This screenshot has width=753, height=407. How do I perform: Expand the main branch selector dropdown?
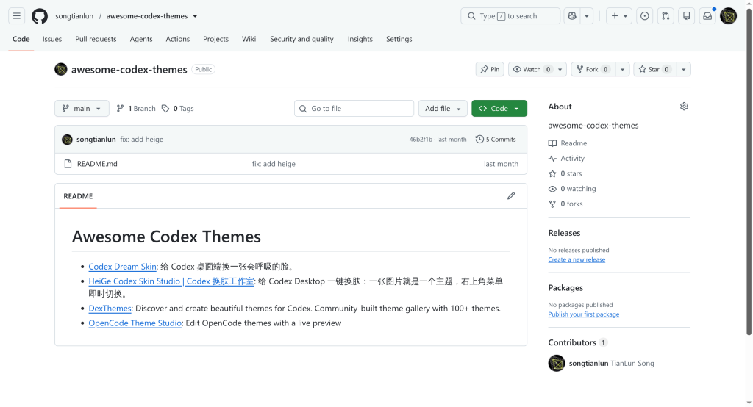(x=82, y=109)
